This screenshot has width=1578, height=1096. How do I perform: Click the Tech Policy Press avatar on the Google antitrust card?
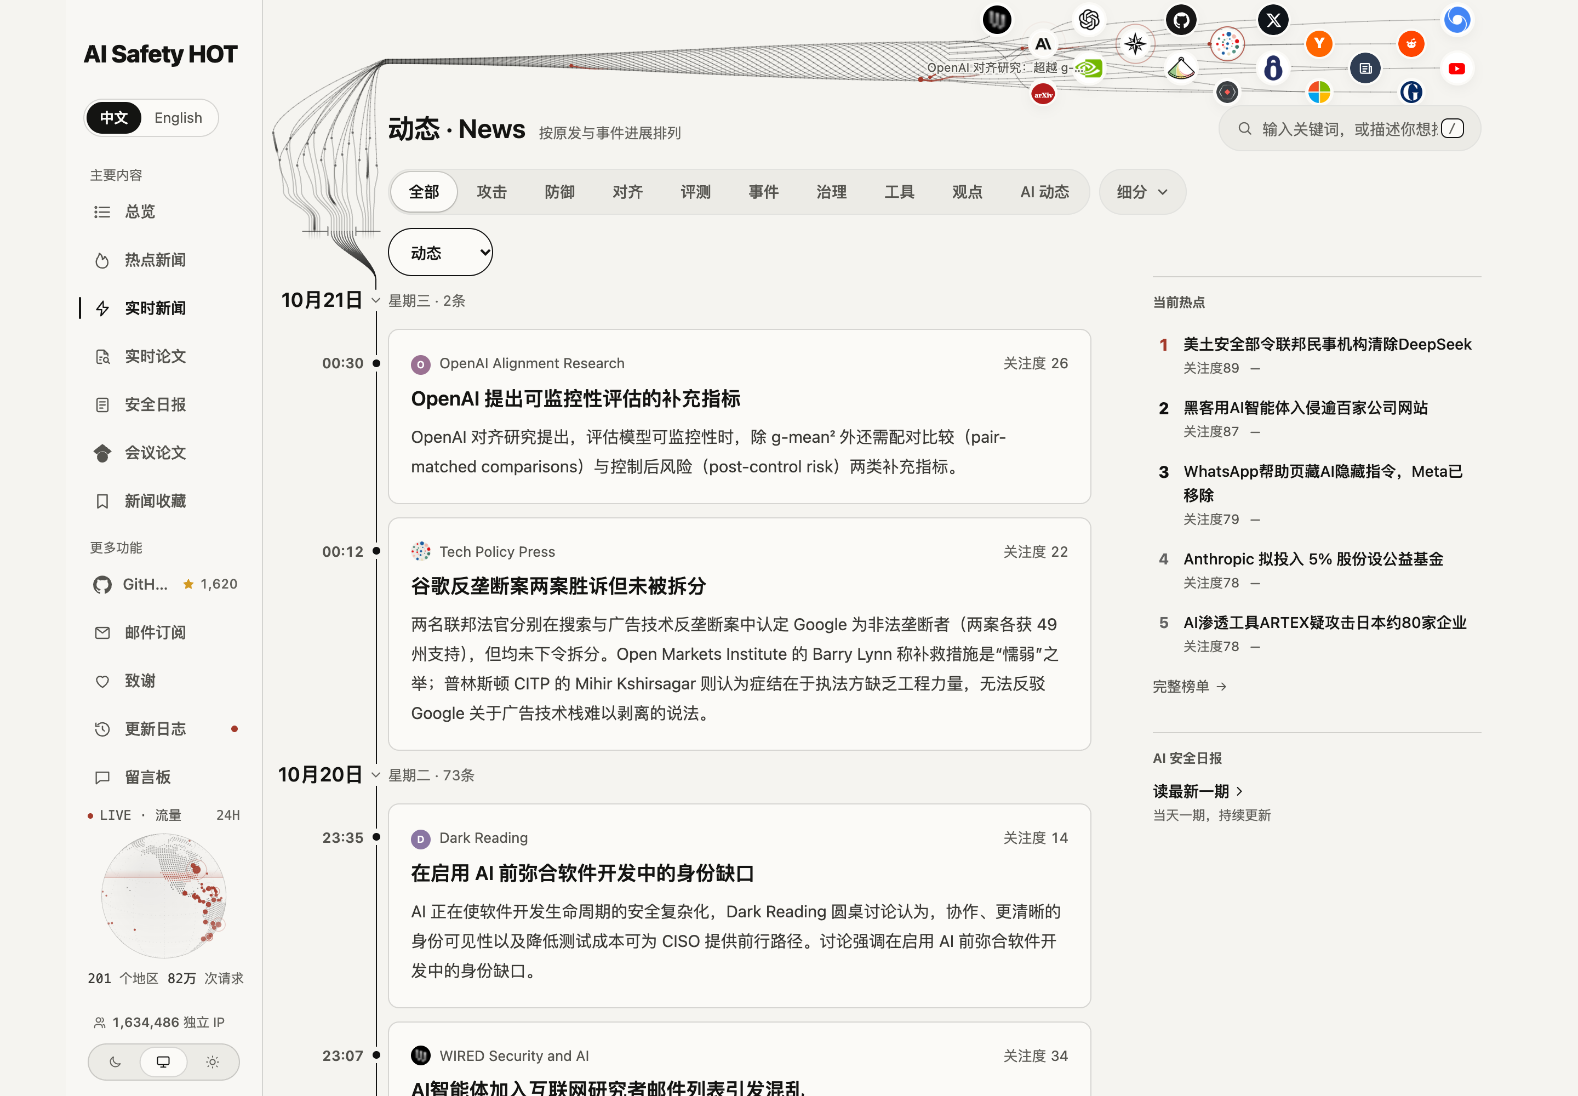pos(420,551)
